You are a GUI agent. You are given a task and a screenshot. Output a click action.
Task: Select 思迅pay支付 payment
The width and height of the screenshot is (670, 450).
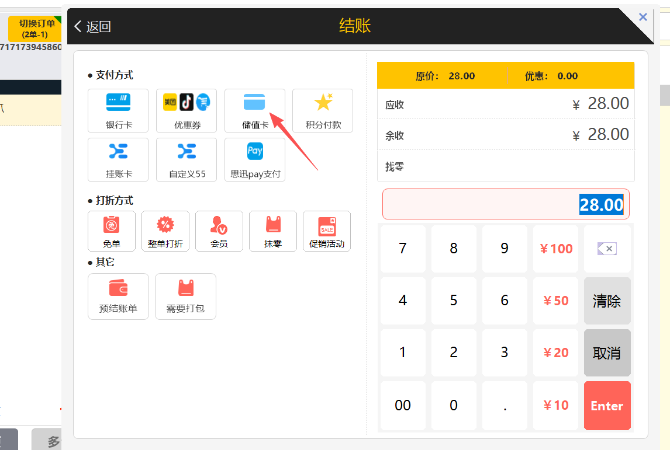coord(255,159)
